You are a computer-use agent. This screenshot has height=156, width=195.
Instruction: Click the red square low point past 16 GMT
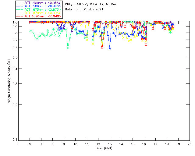[146, 44]
